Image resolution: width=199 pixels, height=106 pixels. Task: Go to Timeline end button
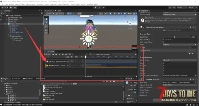66,54
